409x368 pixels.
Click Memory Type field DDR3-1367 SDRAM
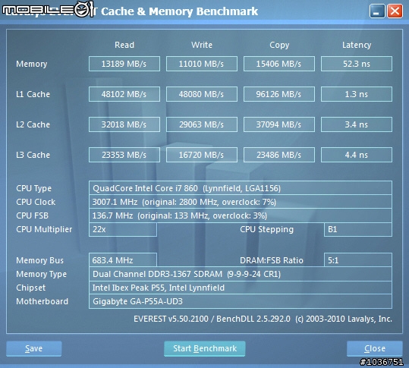point(241,274)
